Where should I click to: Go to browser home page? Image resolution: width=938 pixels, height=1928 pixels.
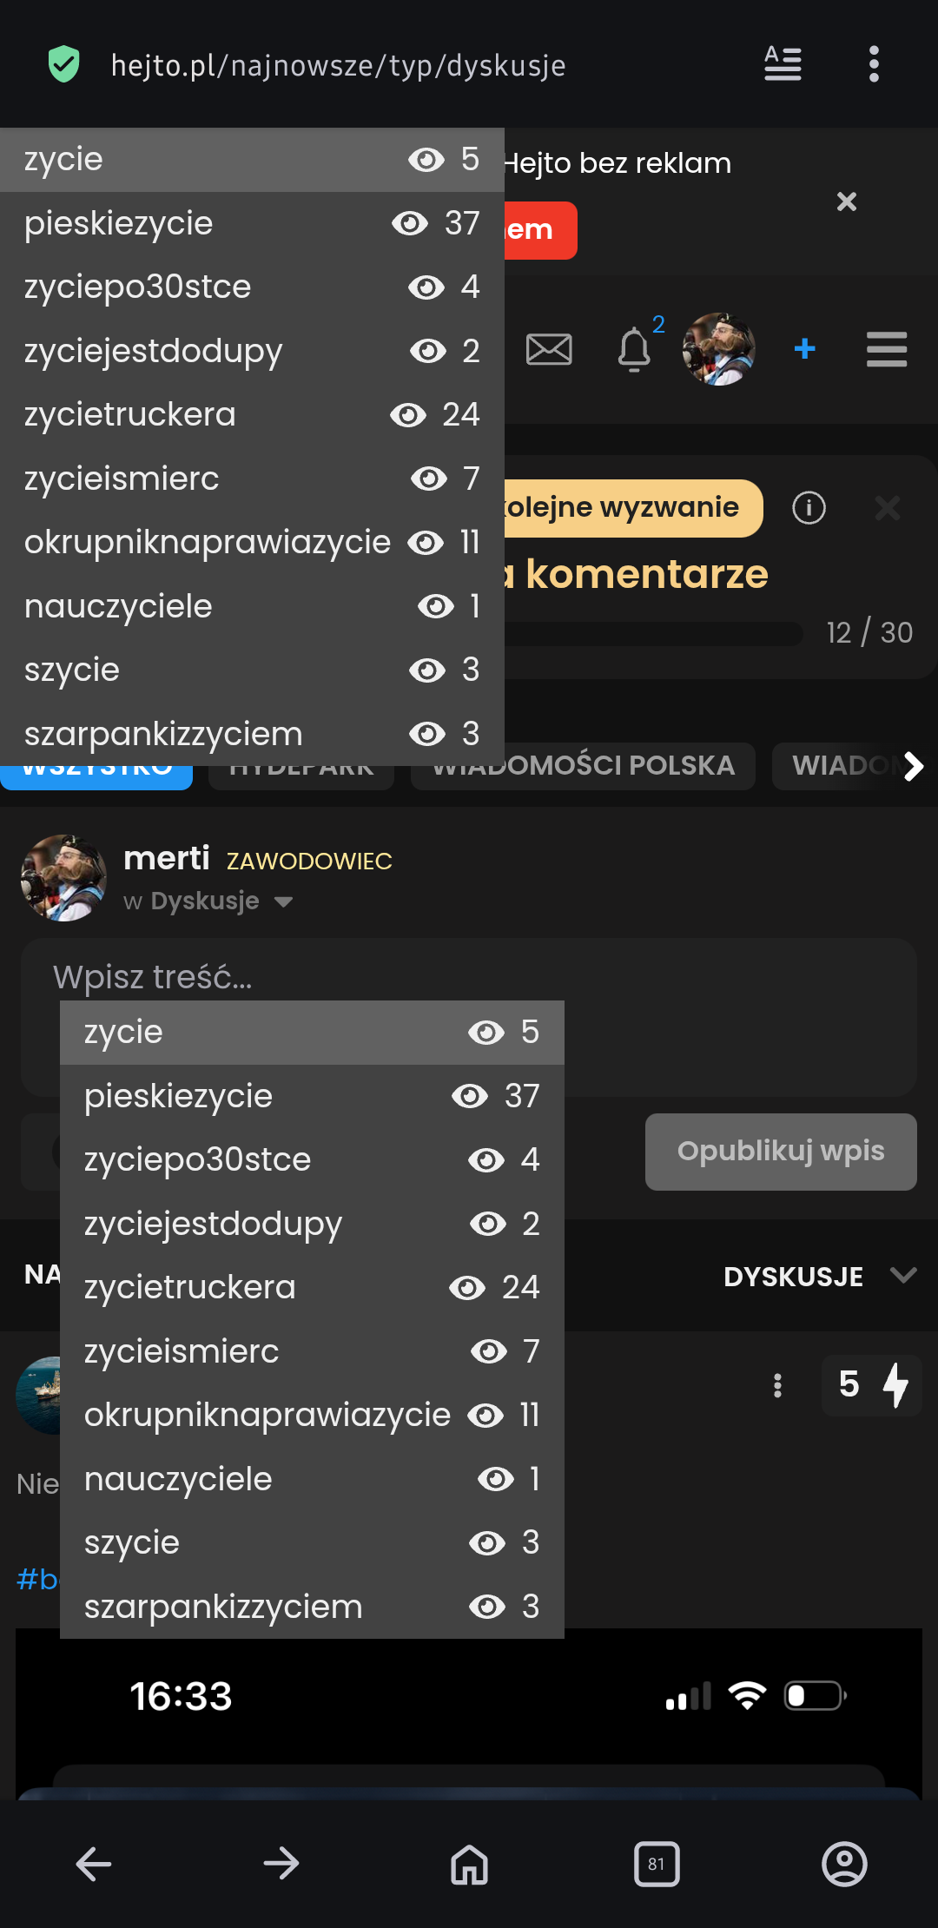469,1864
